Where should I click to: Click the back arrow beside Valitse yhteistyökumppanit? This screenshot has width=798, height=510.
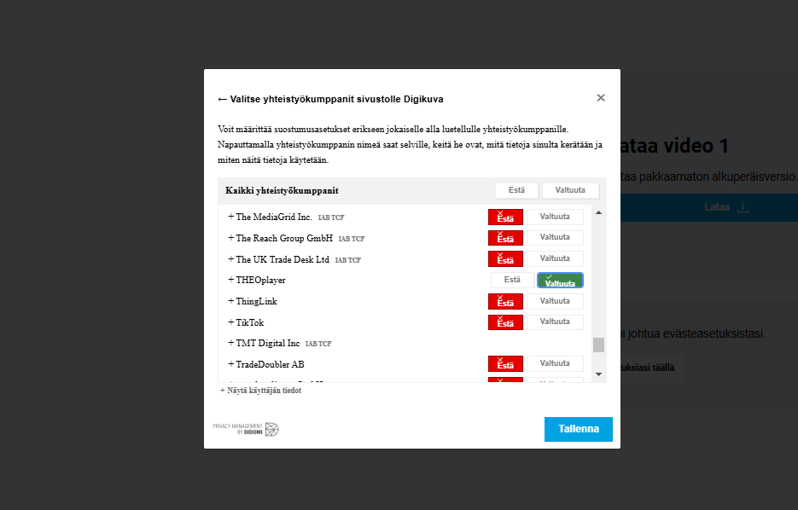pos(223,99)
